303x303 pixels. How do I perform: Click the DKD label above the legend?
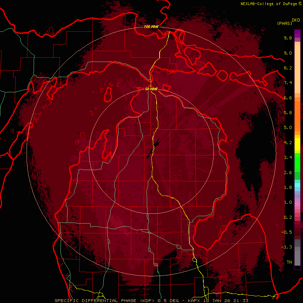[296, 20]
